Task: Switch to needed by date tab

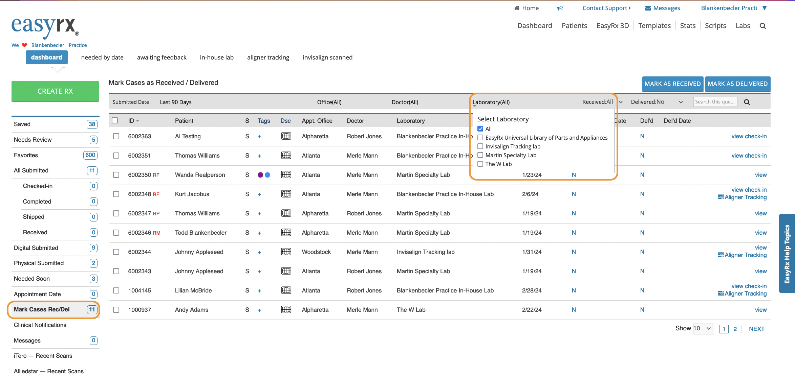Action: tap(102, 57)
